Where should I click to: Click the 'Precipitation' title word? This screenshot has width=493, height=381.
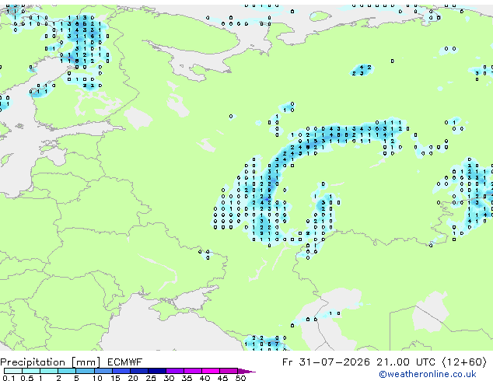click(33, 362)
